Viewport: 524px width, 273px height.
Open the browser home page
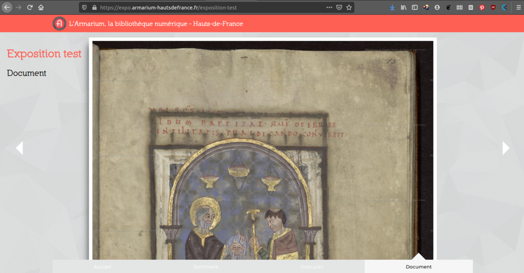(x=41, y=7)
